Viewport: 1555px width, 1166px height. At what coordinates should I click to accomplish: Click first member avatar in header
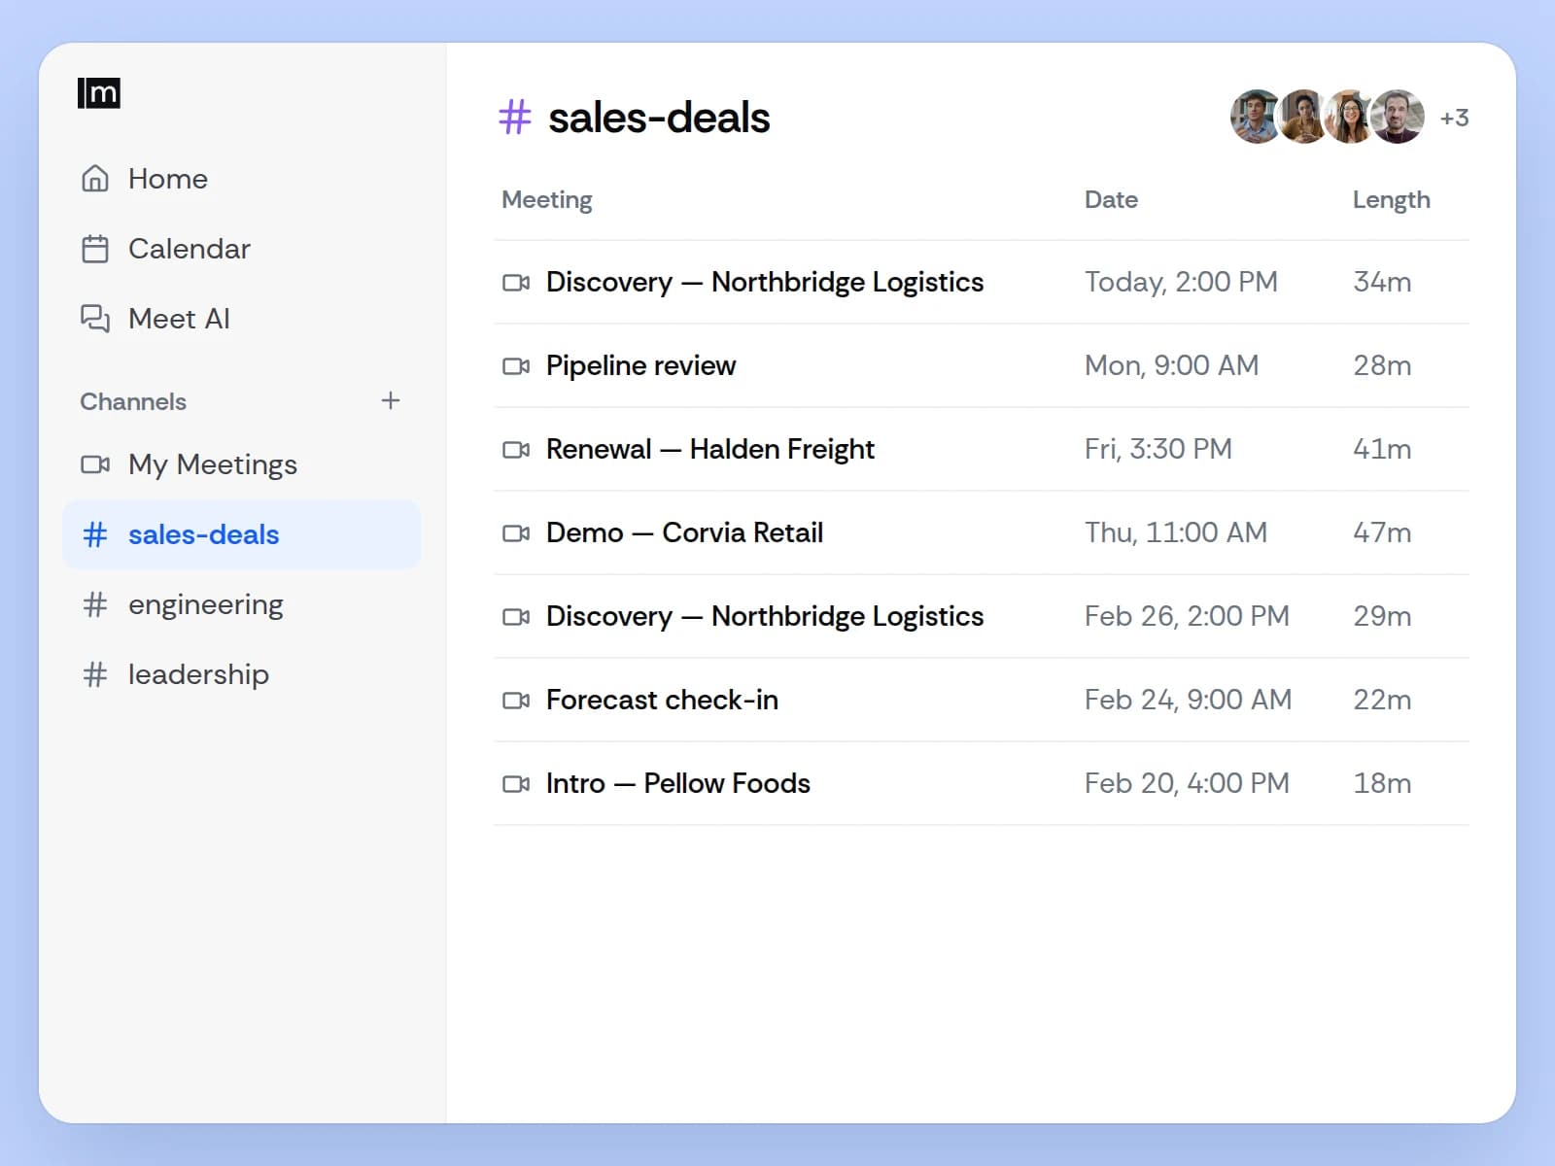pyautogui.click(x=1257, y=117)
